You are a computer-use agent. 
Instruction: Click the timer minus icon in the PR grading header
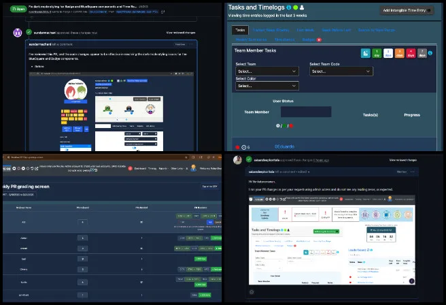click(x=19, y=169)
